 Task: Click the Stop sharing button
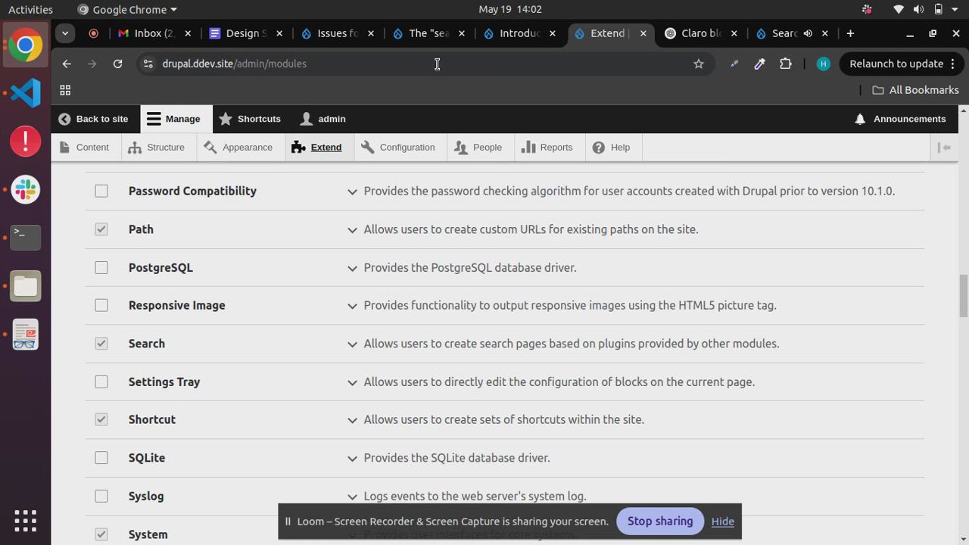[659, 521]
